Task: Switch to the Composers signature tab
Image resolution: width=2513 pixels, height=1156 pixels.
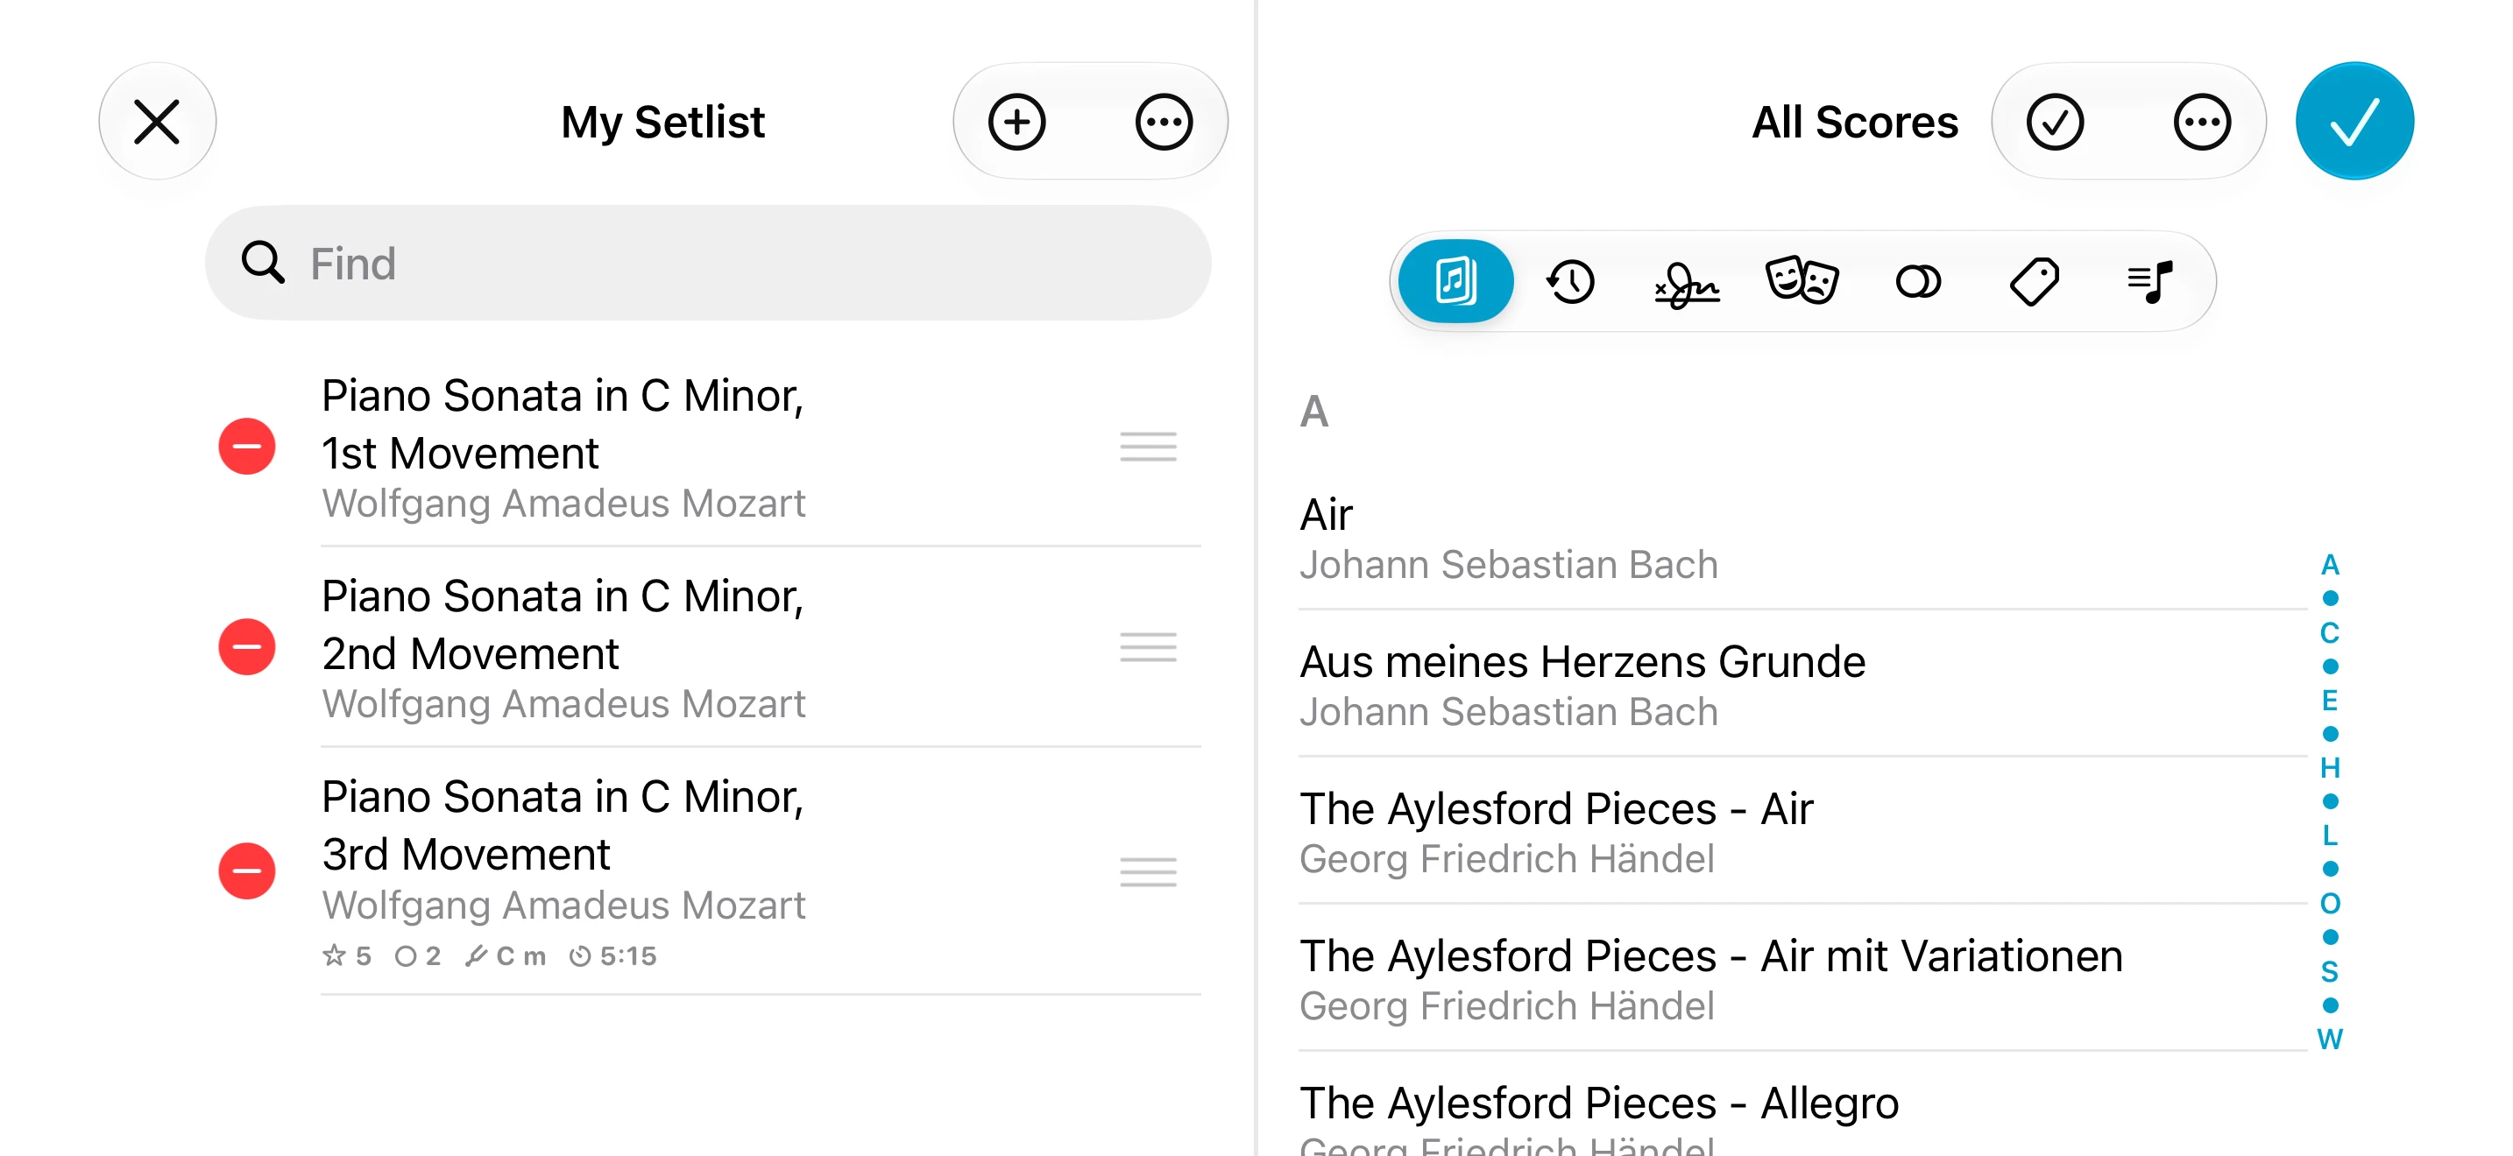Action: click(x=1687, y=284)
